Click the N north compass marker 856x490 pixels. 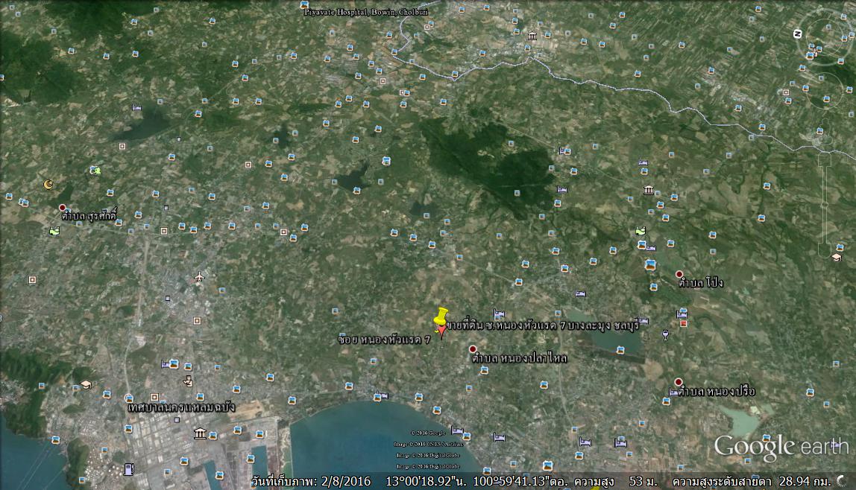point(797,34)
